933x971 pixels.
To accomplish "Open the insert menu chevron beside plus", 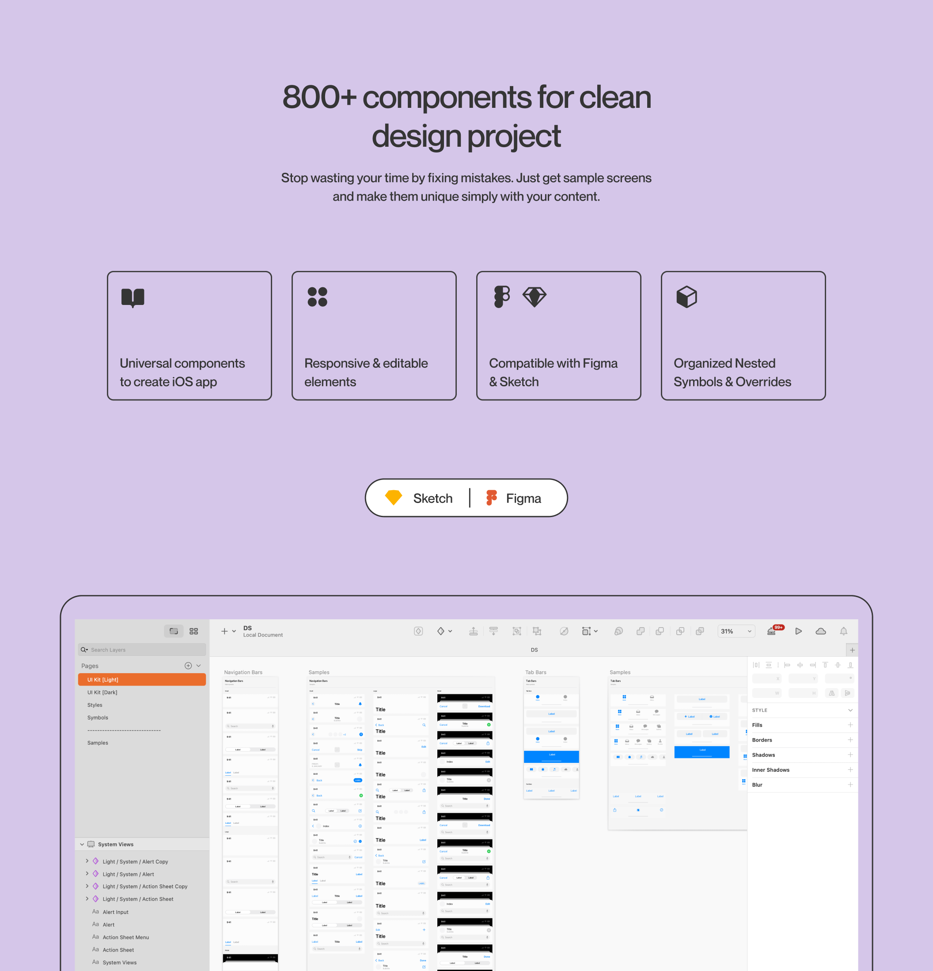I will tap(234, 631).
